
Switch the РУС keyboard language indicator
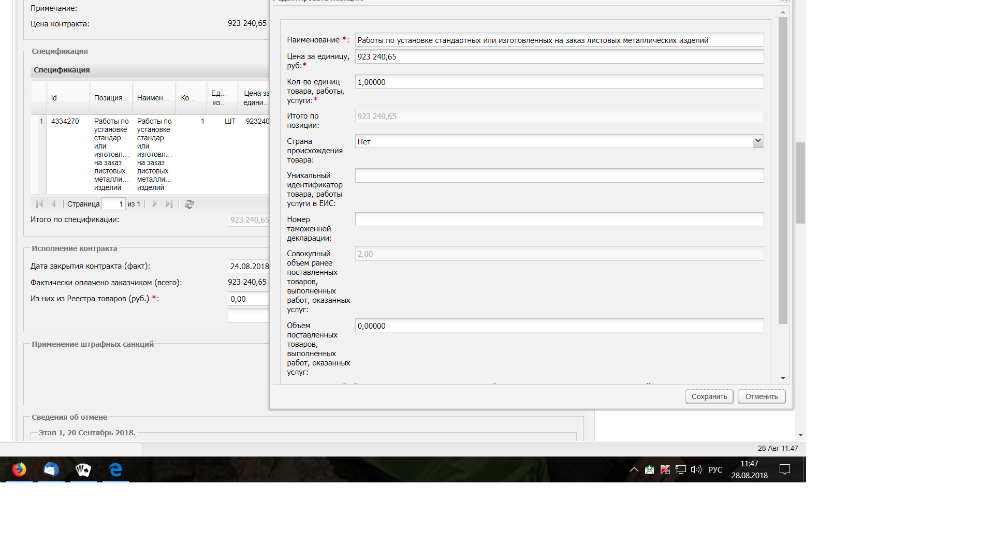tap(715, 469)
